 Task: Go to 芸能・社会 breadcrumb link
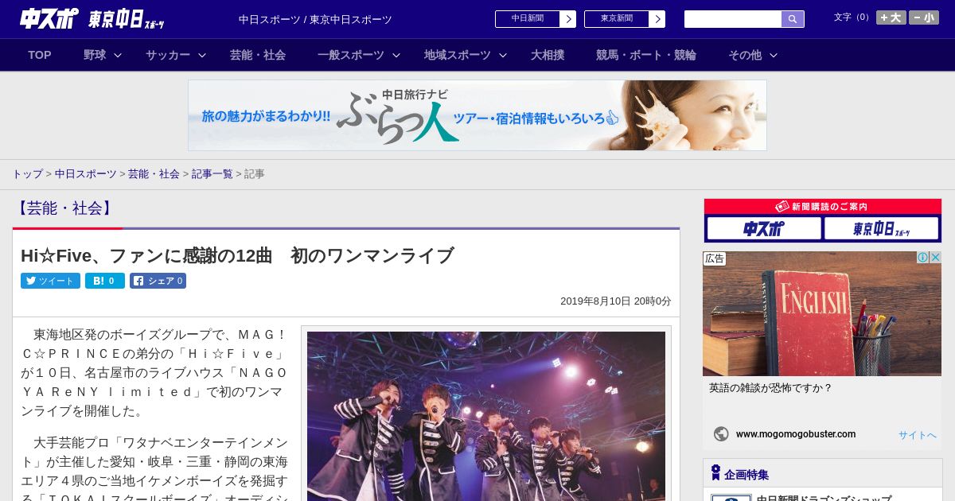154,173
